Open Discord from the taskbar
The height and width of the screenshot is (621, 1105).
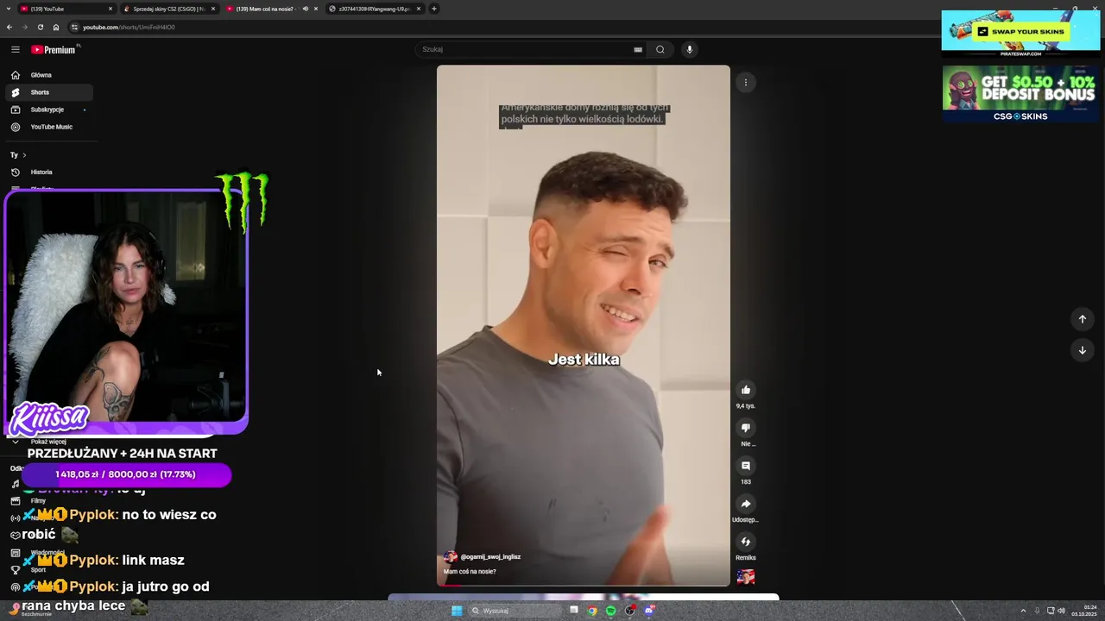649,611
